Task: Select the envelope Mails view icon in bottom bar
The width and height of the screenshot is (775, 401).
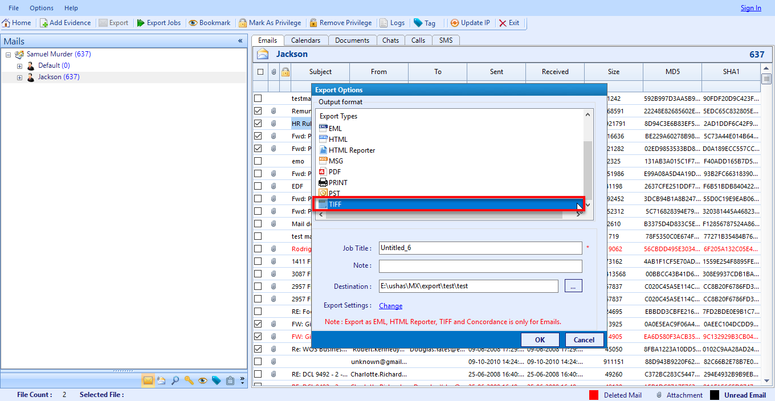Action: click(x=148, y=380)
